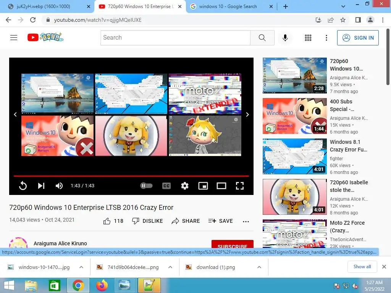
Task: Expand options for windows-10-1470 jpg download
Action: [x=81, y=267]
